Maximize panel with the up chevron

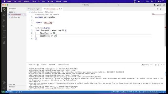[x=161, y=65]
